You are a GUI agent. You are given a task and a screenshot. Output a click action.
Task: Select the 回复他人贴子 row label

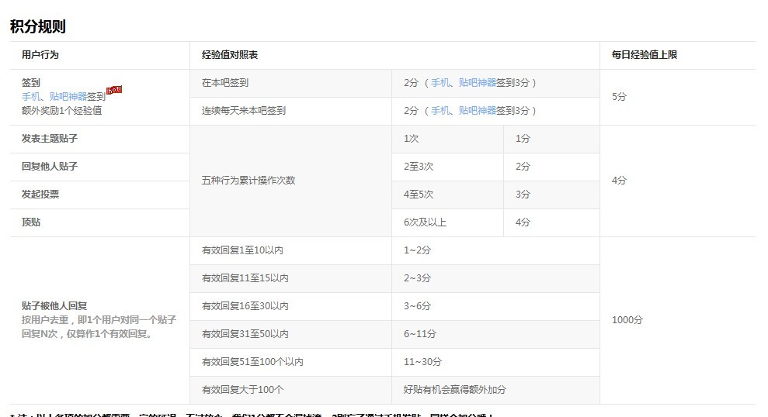(x=50, y=167)
